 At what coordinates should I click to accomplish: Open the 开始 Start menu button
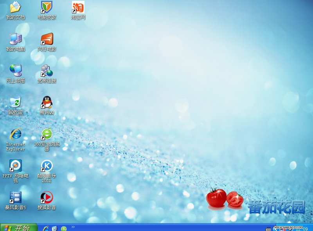[x=18, y=227]
